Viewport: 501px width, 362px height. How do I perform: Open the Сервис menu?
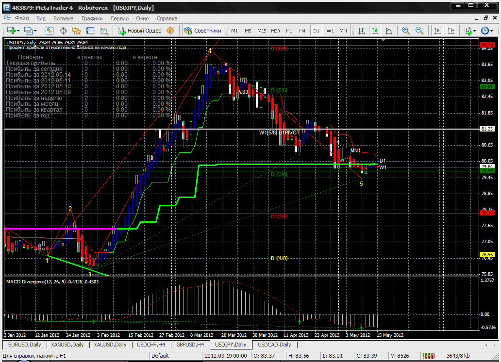[x=119, y=18]
